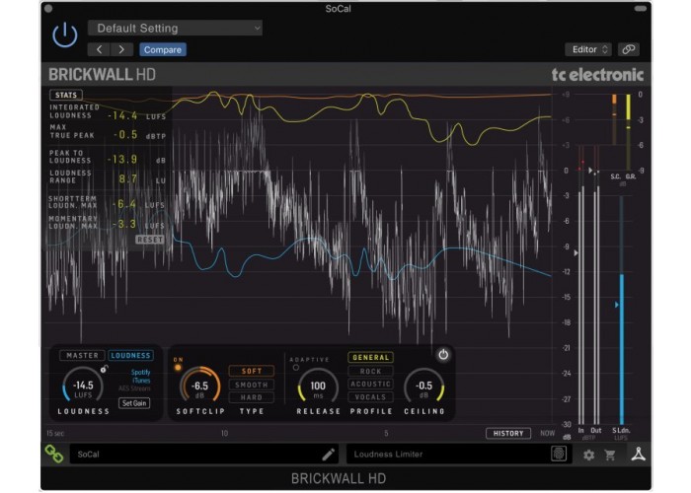Viewport: 691px width, 493px height.
Task: Go to next preset arrow
Action: pyautogui.click(x=121, y=49)
